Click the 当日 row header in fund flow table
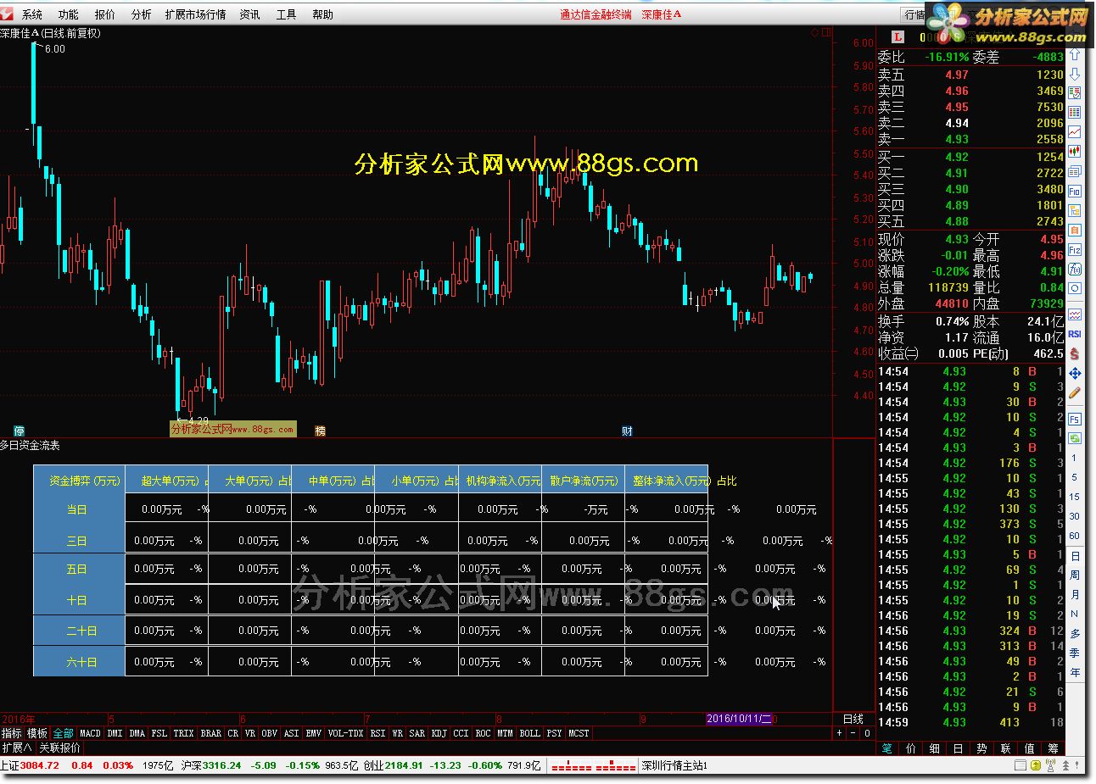The image size is (1096, 784). pyautogui.click(x=77, y=509)
